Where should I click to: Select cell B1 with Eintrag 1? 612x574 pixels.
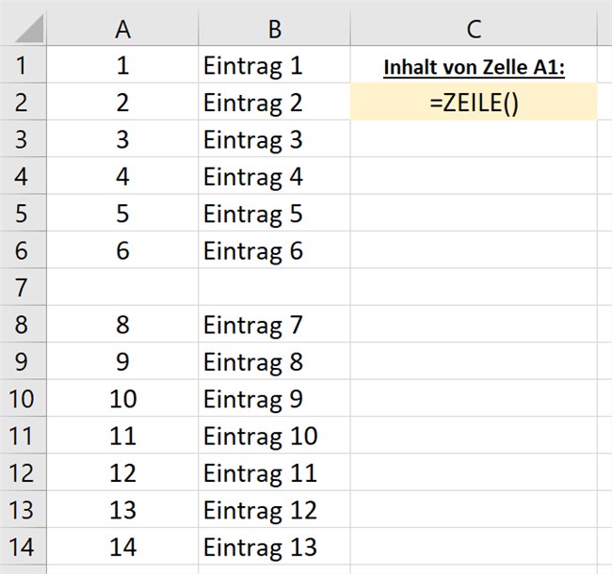pos(274,65)
